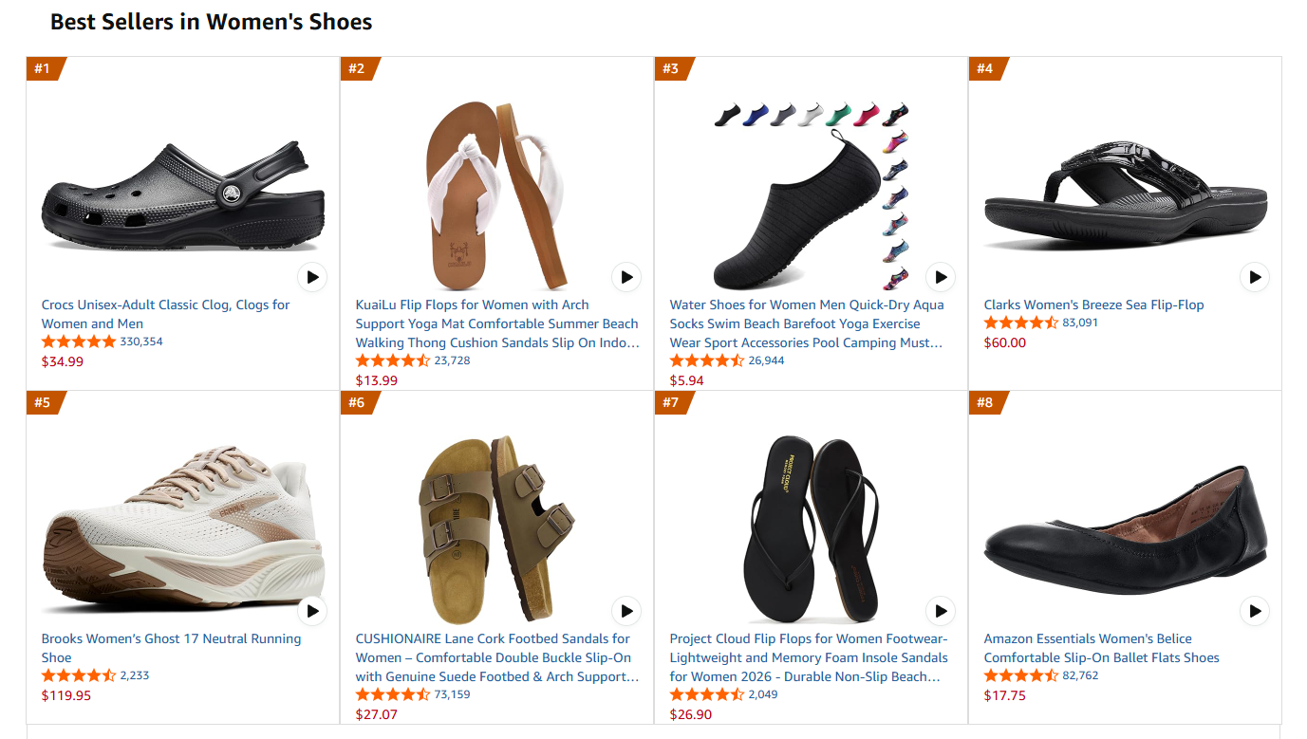Click the $5.94 Water Shoes price
The width and height of the screenshot is (1307, 739).
click(686, 380)
